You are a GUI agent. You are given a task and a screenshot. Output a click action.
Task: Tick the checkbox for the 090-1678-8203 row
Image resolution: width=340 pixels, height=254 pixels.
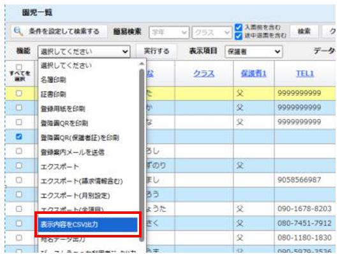(x=19, y=209)
